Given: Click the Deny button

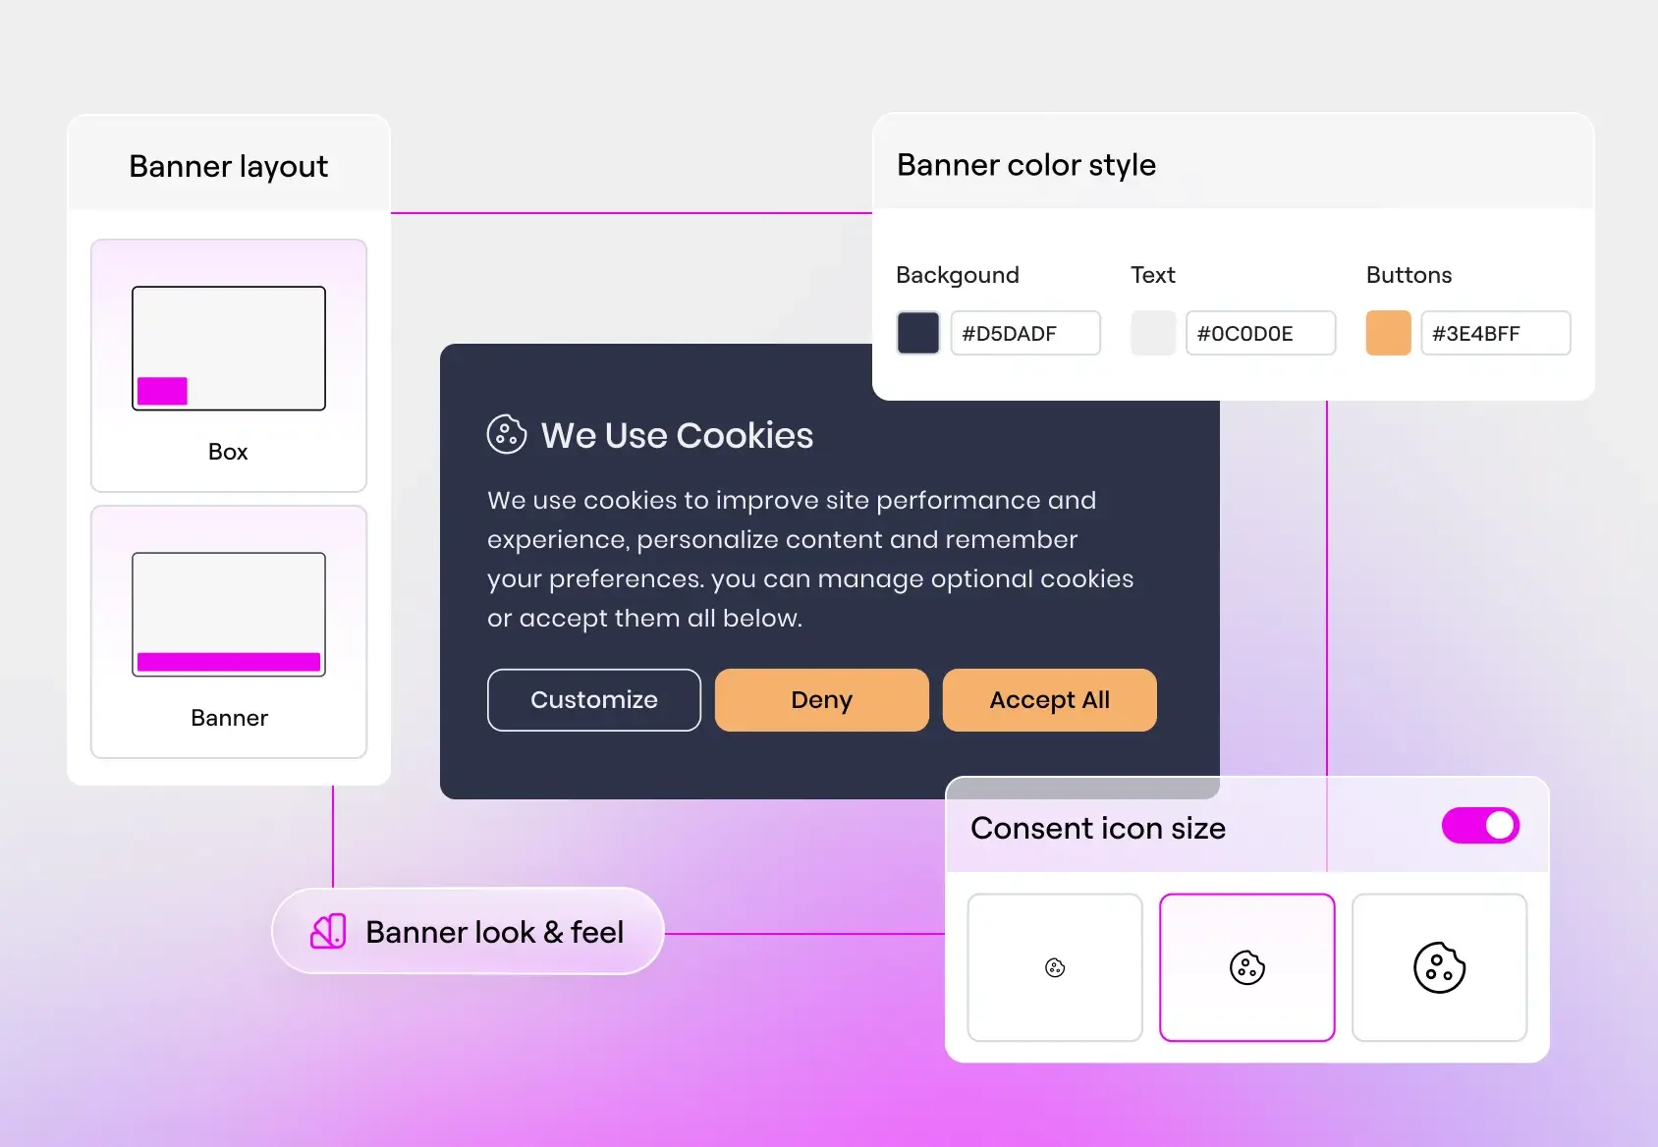Looking at the screenshot, I should coord(822,700).
